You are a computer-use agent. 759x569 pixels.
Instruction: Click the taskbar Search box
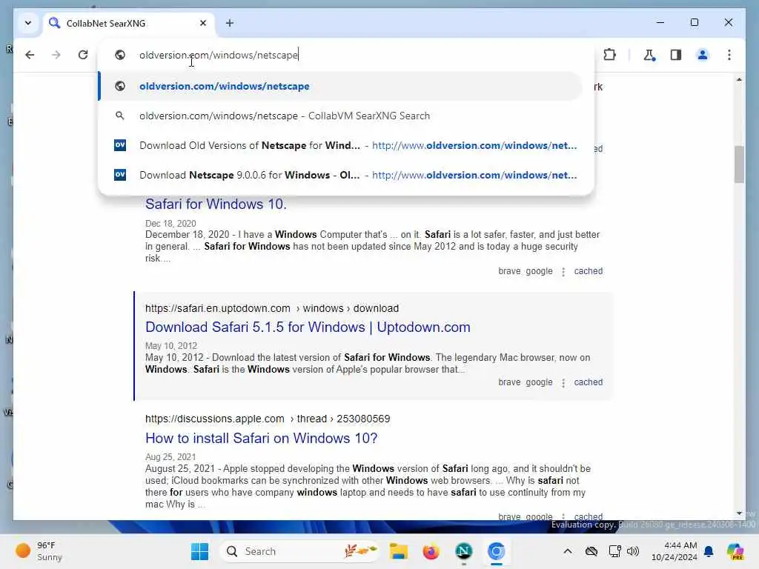point(299,551)
